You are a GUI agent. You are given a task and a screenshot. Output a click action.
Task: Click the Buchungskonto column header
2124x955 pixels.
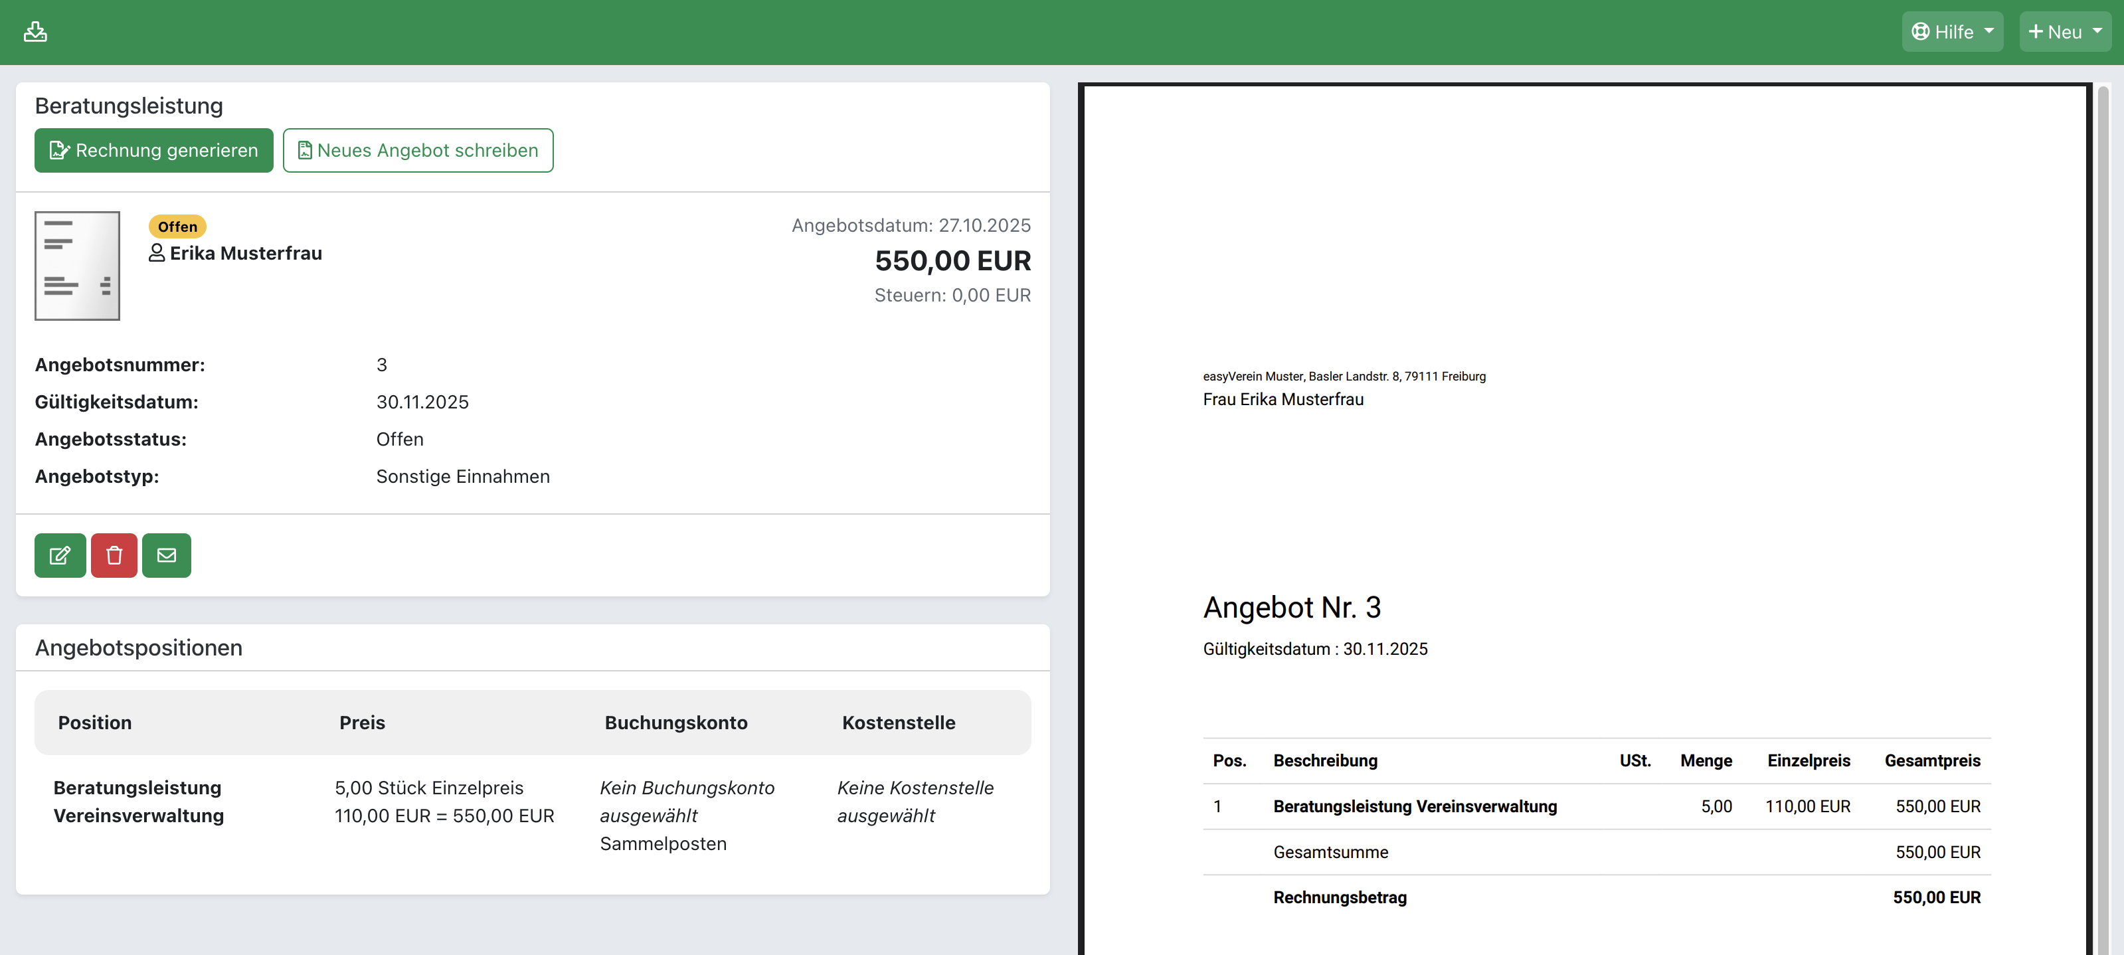pos(676,723)
